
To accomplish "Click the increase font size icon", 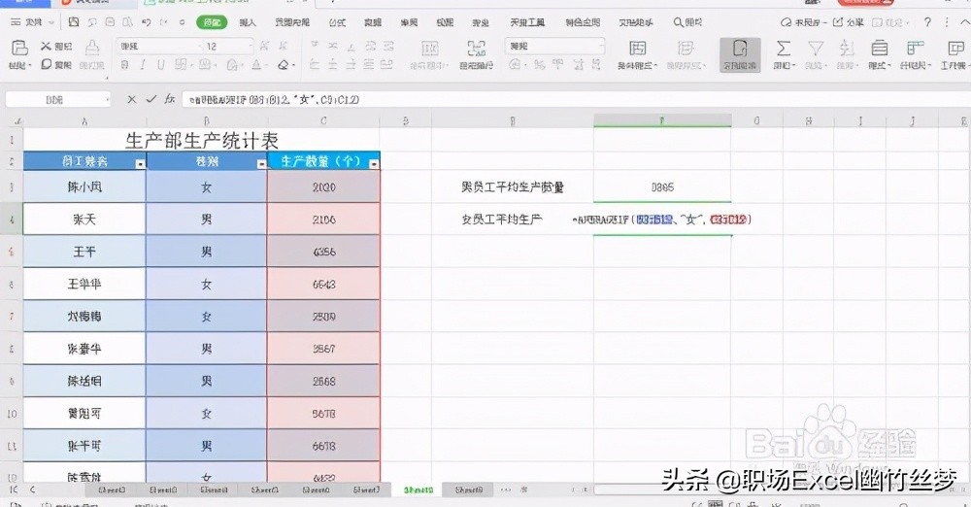I will [x=264, y=46].
